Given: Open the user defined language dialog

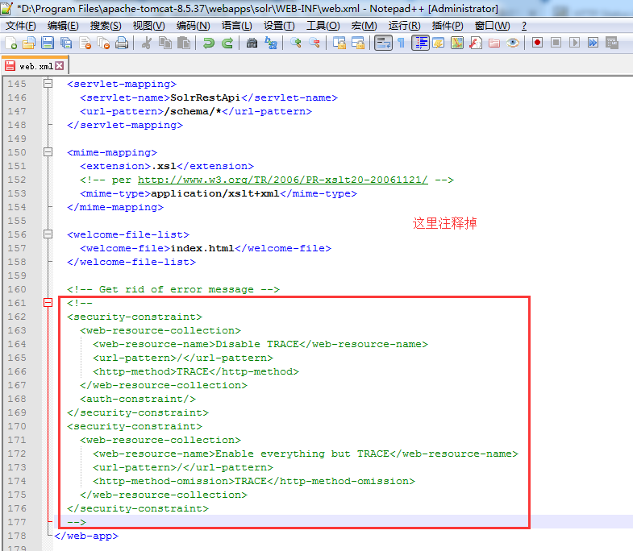Looking at the screenshot, I should 439,43.
